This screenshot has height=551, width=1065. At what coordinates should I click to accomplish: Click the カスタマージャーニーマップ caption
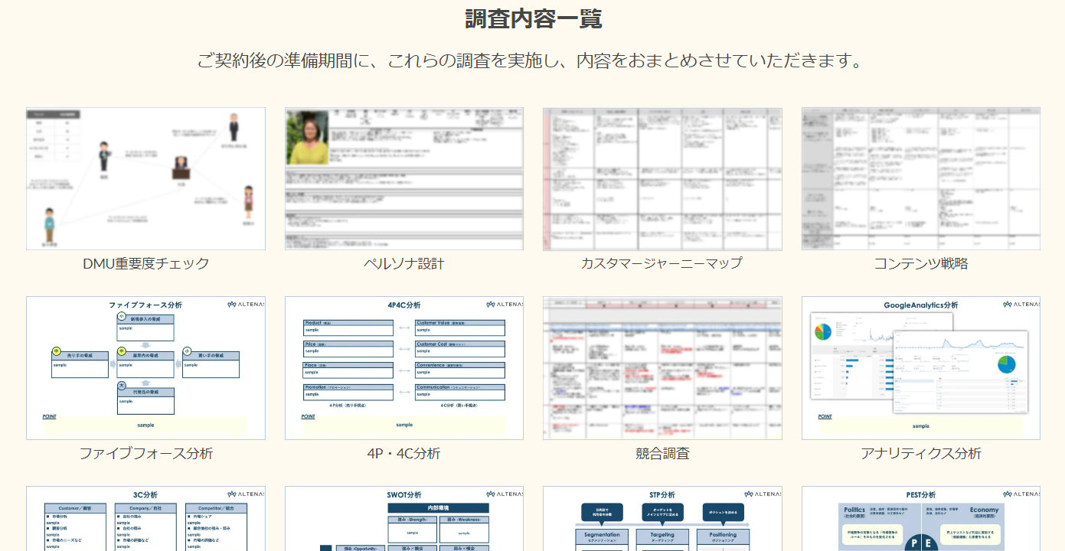tap(662, 263)
